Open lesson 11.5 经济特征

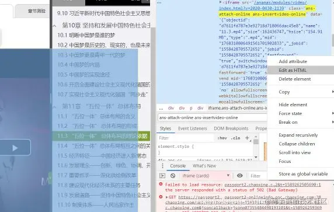102,155
